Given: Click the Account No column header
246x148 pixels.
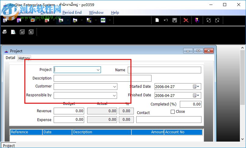Looking at the screenshot, I should 184,132.
